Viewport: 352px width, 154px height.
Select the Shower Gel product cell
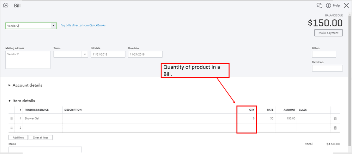[x=42, y=118]
